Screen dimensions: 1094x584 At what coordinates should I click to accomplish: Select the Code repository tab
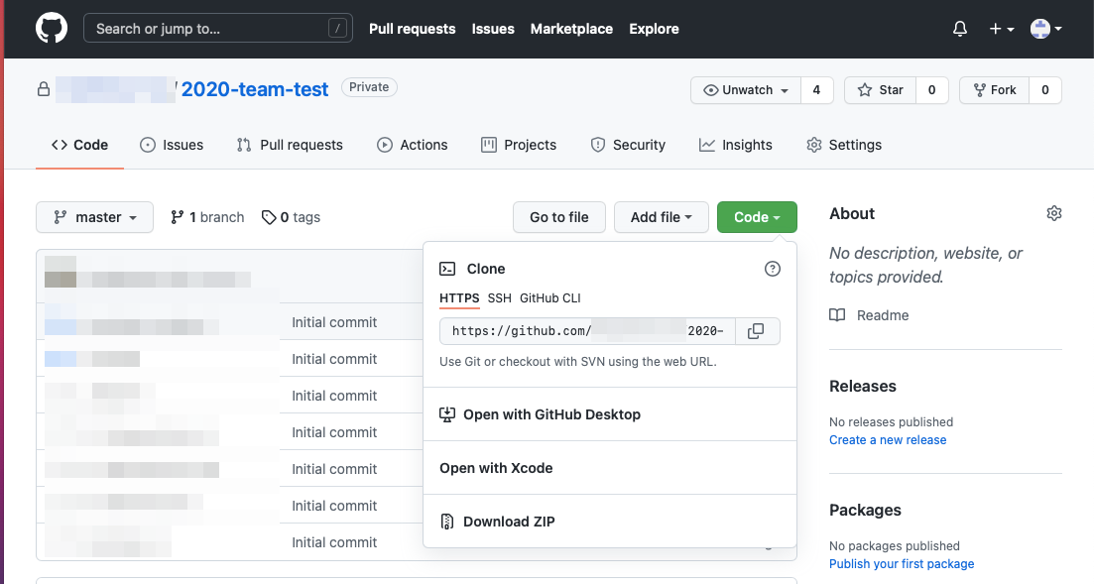[79, 145]
